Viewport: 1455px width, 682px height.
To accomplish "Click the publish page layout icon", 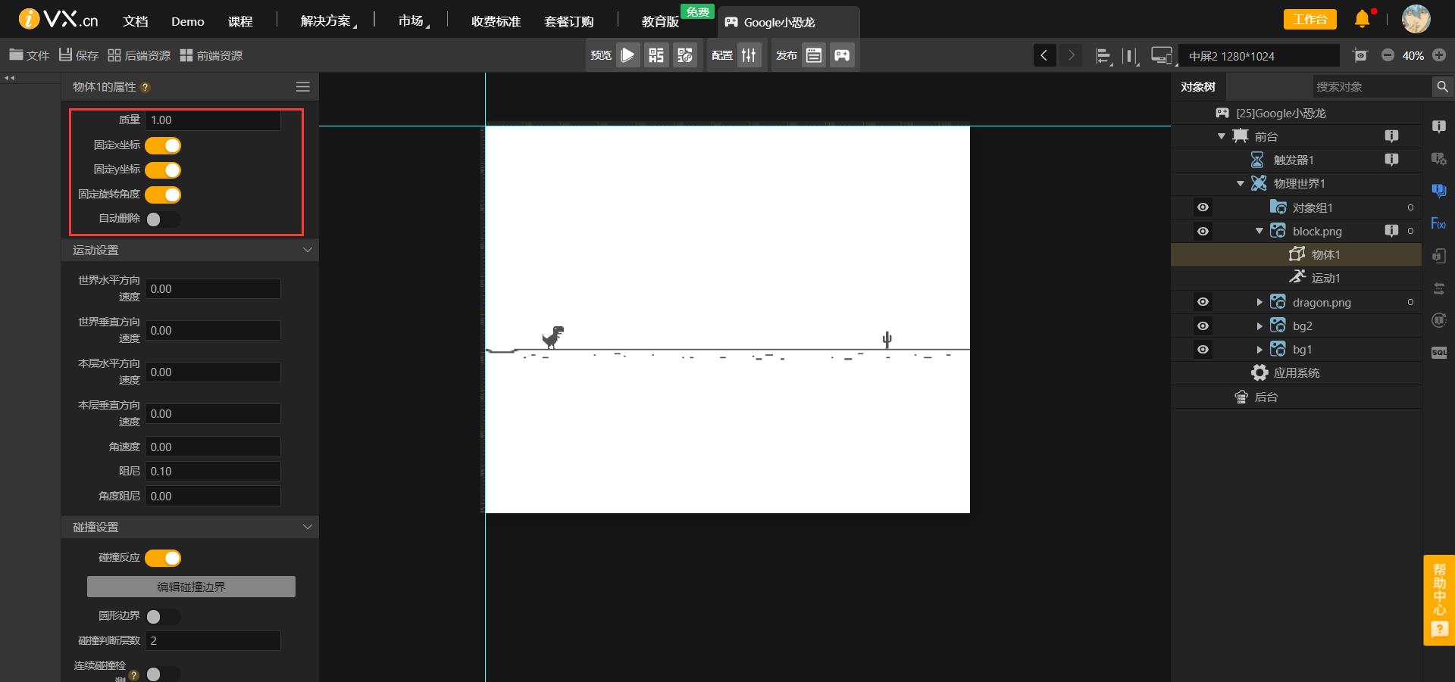I will click(x=814, y=55).
